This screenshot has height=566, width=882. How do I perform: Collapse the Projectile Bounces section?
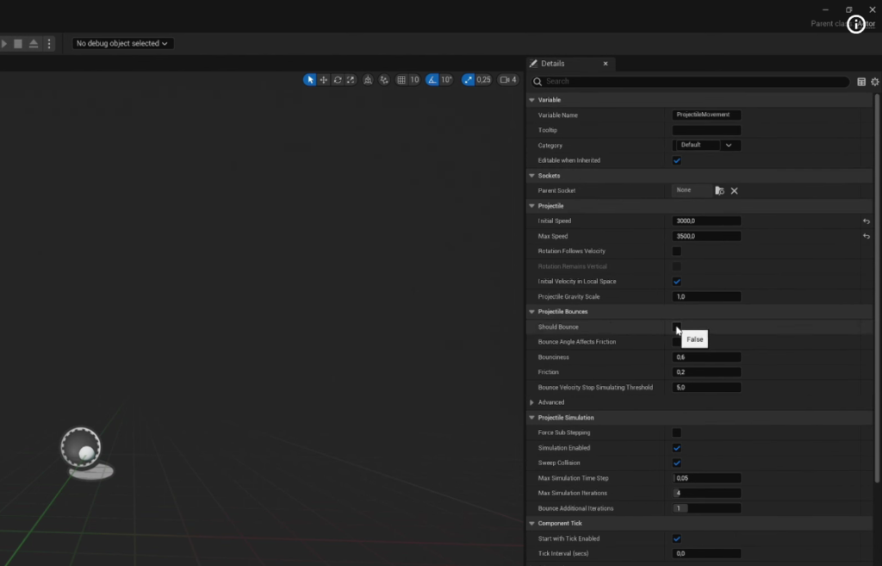532,312
